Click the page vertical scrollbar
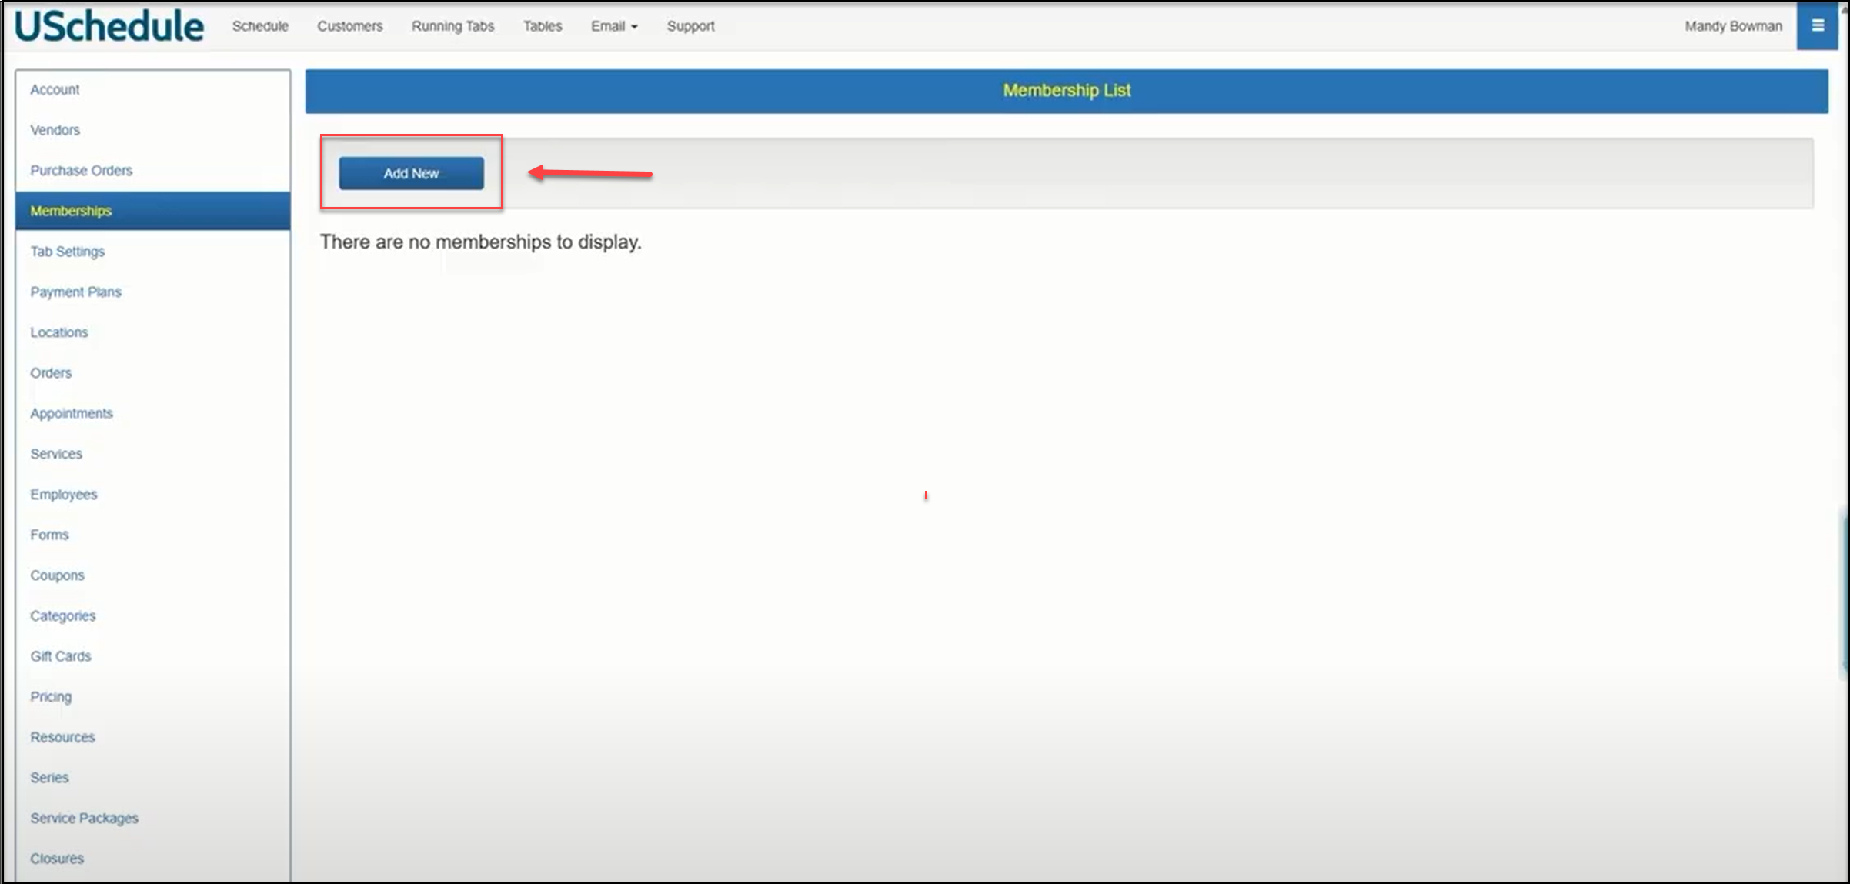Image resolution: width=1850 pixels, height=884 pixels. coord(1845,592)
